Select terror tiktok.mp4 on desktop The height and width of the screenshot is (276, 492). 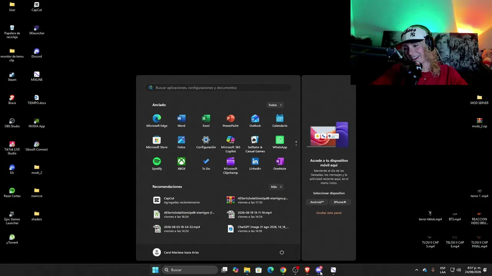point(430,216)
